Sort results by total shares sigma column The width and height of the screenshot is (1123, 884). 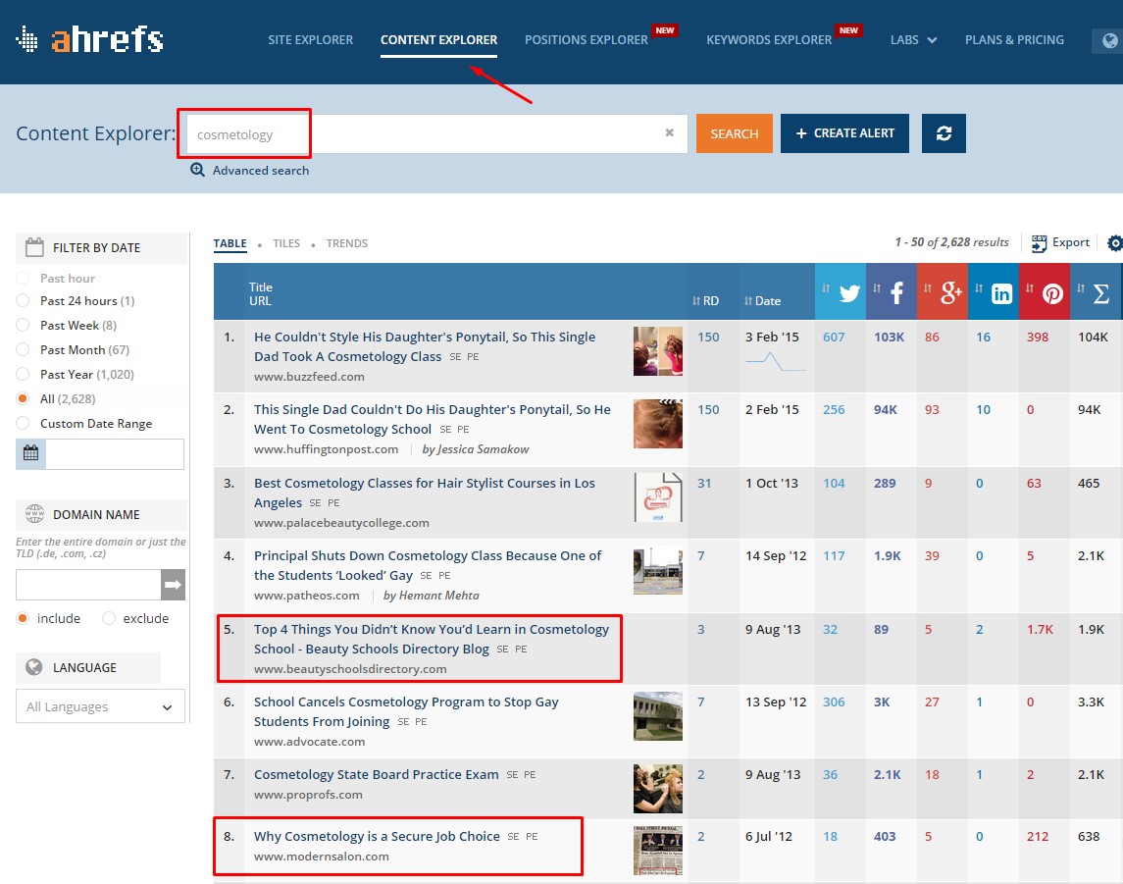[x=1096, y=291]
